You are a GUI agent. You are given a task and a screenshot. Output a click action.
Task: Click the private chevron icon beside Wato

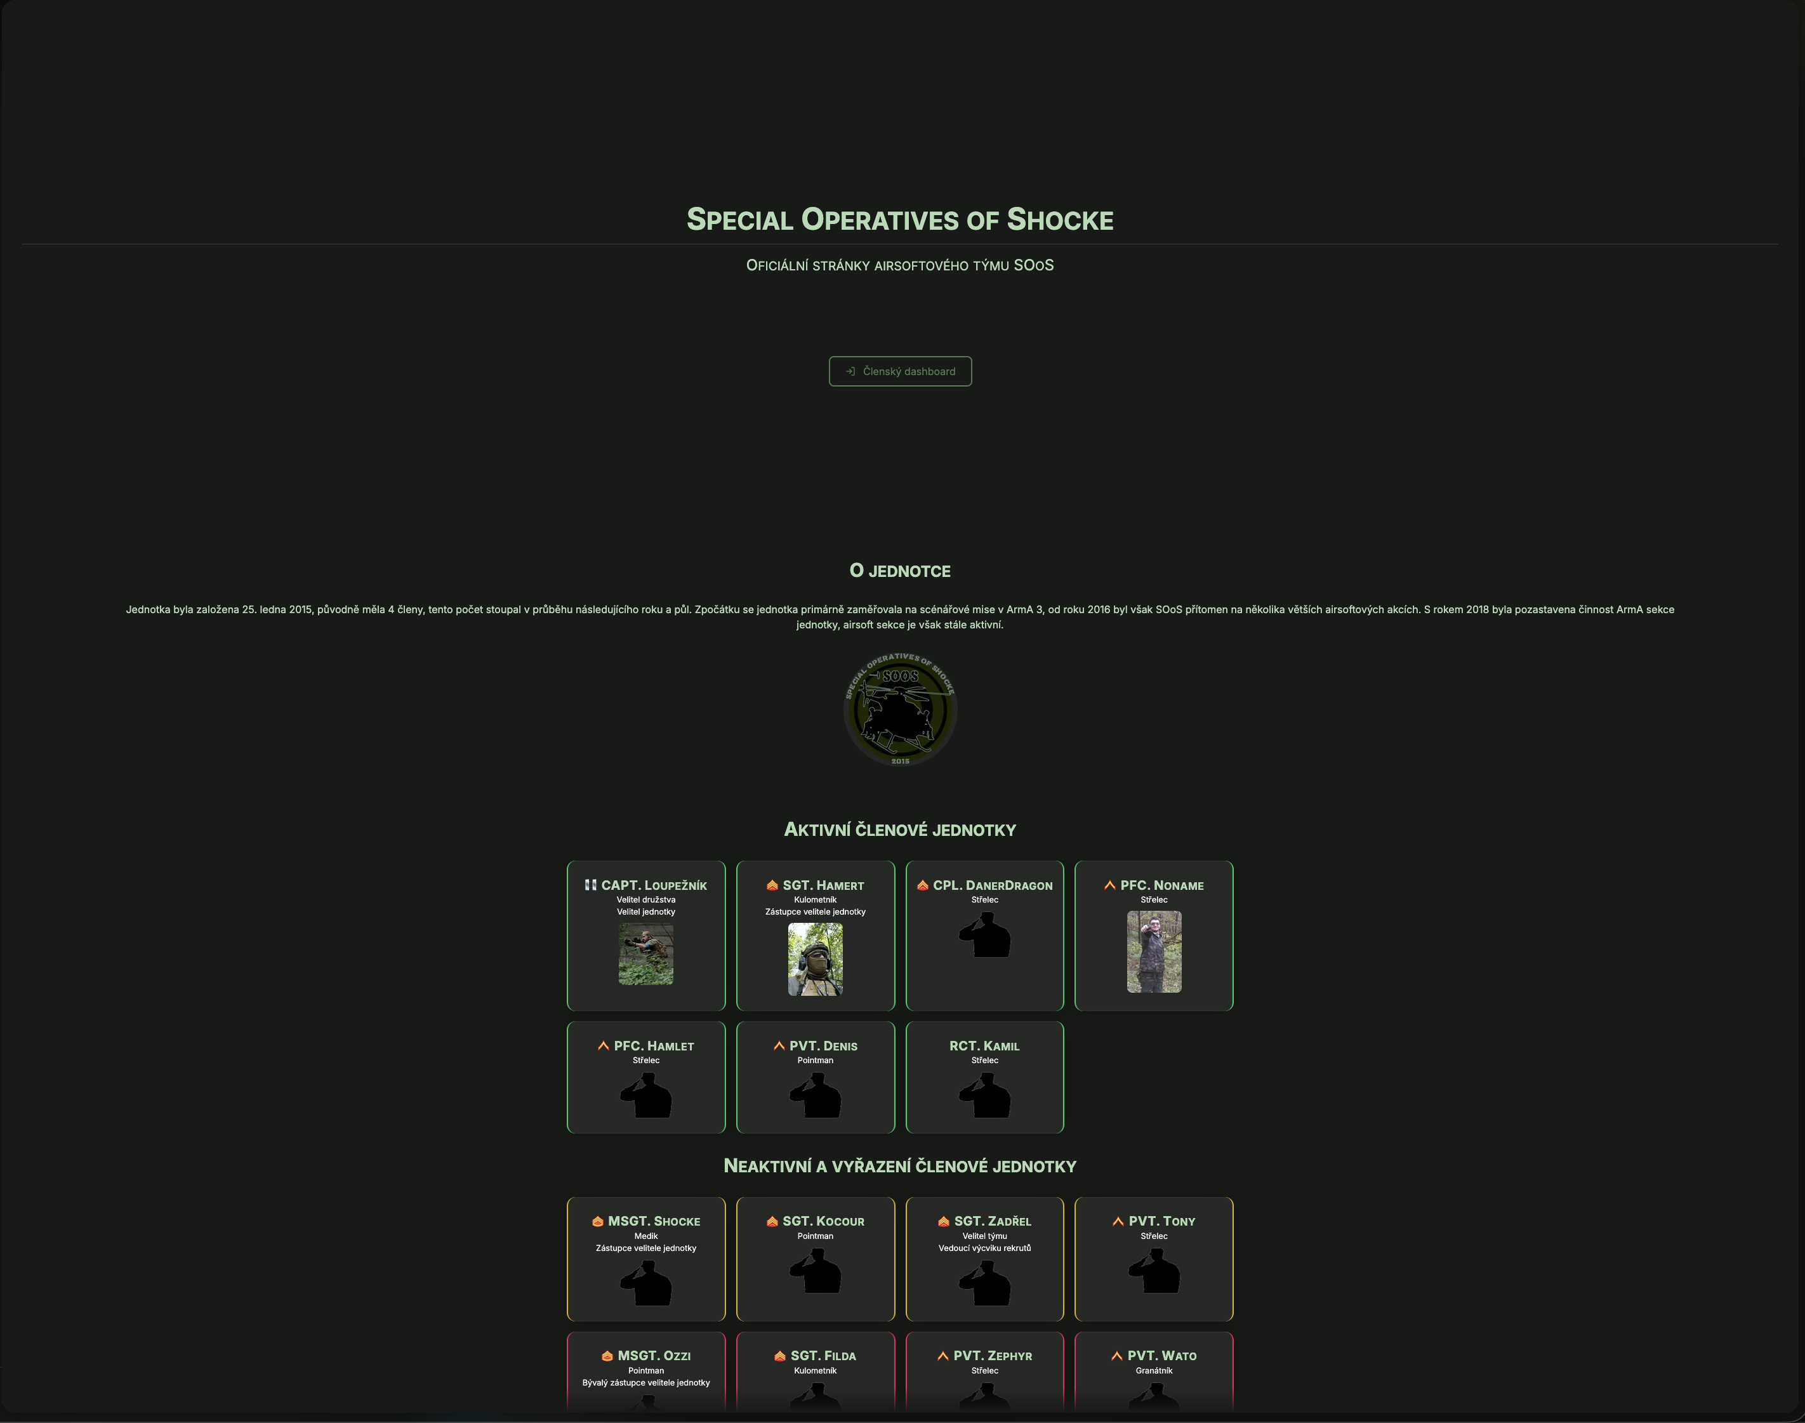click(1116, 1356)
